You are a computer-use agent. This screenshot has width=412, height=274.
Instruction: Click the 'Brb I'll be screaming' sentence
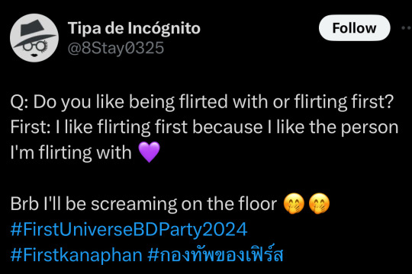click(x=143, y=204)
